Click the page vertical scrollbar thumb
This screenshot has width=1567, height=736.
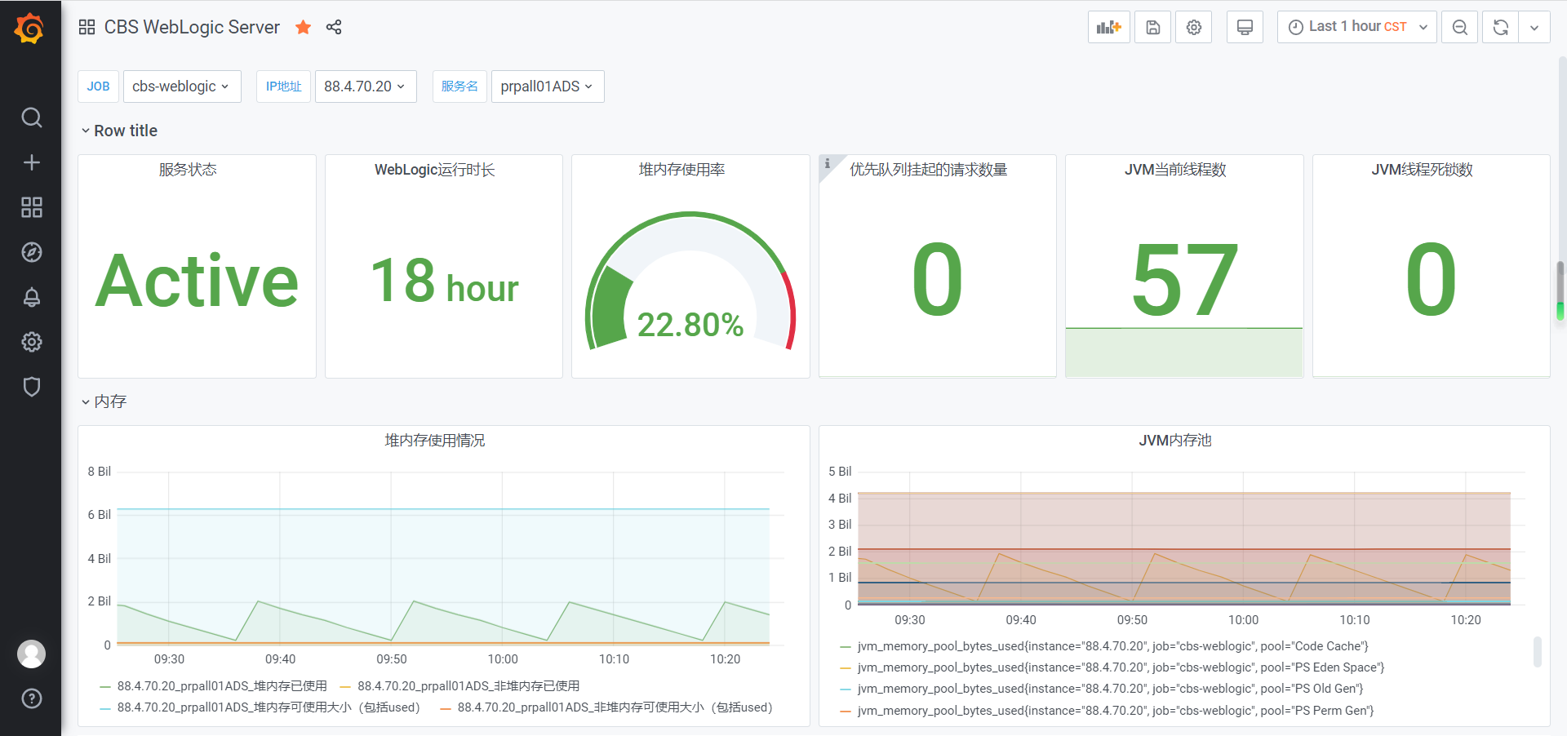click(1560, 291)
